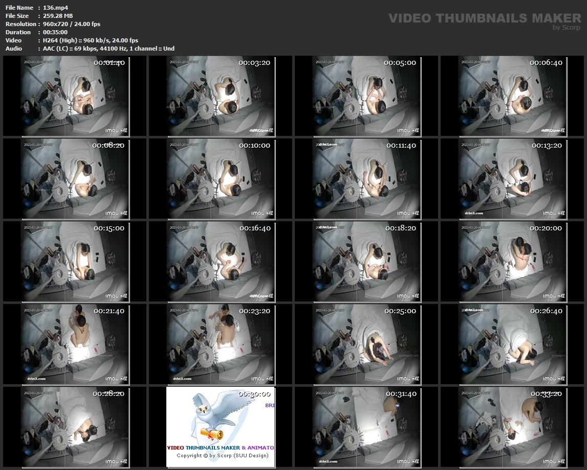Screen dimensions: 587x470
Task: Click the thumbnail at timestamp 00:01:40
Action: tap(75, 96)
